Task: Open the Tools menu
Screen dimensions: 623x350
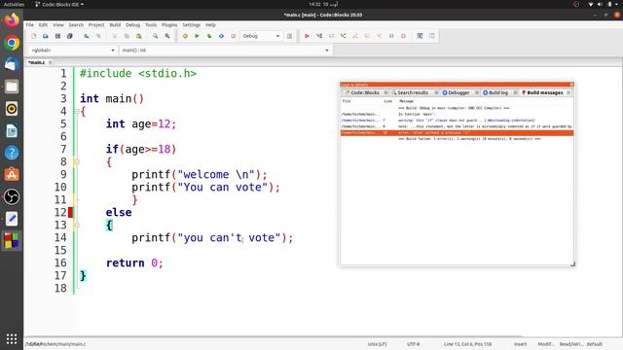Action: (x=151, y=25)
